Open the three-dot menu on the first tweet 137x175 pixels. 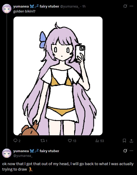[132, 6]
